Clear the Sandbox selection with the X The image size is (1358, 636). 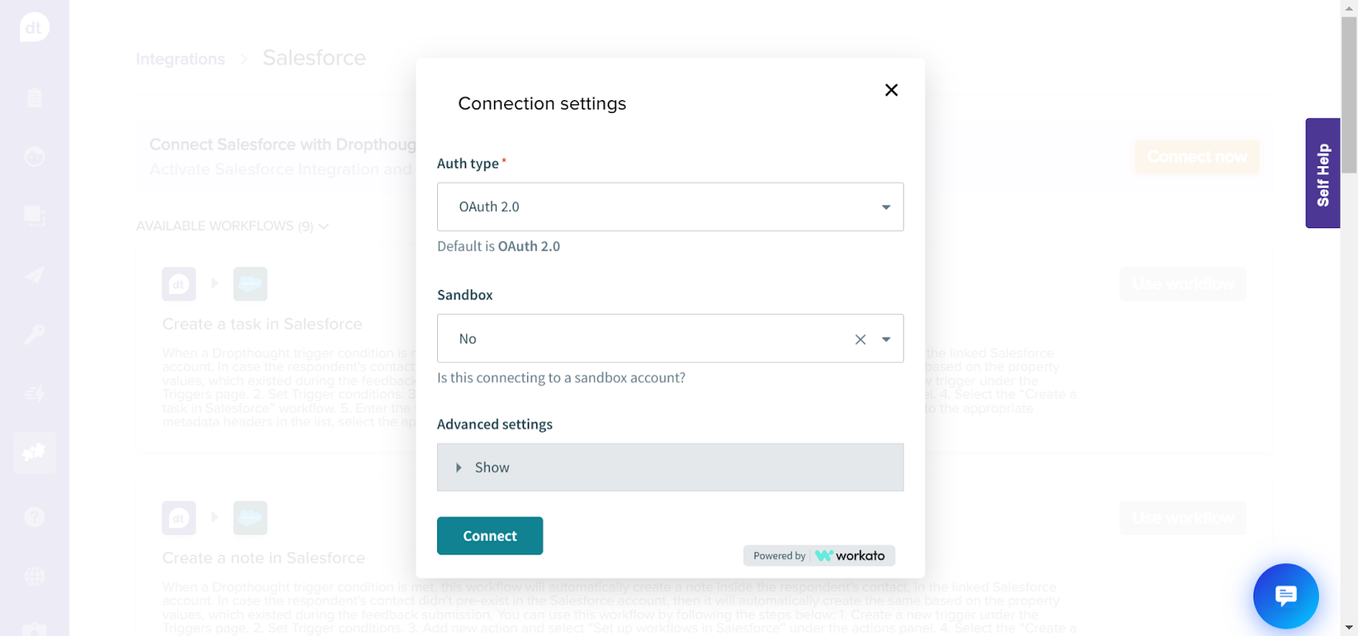(860, 339)
